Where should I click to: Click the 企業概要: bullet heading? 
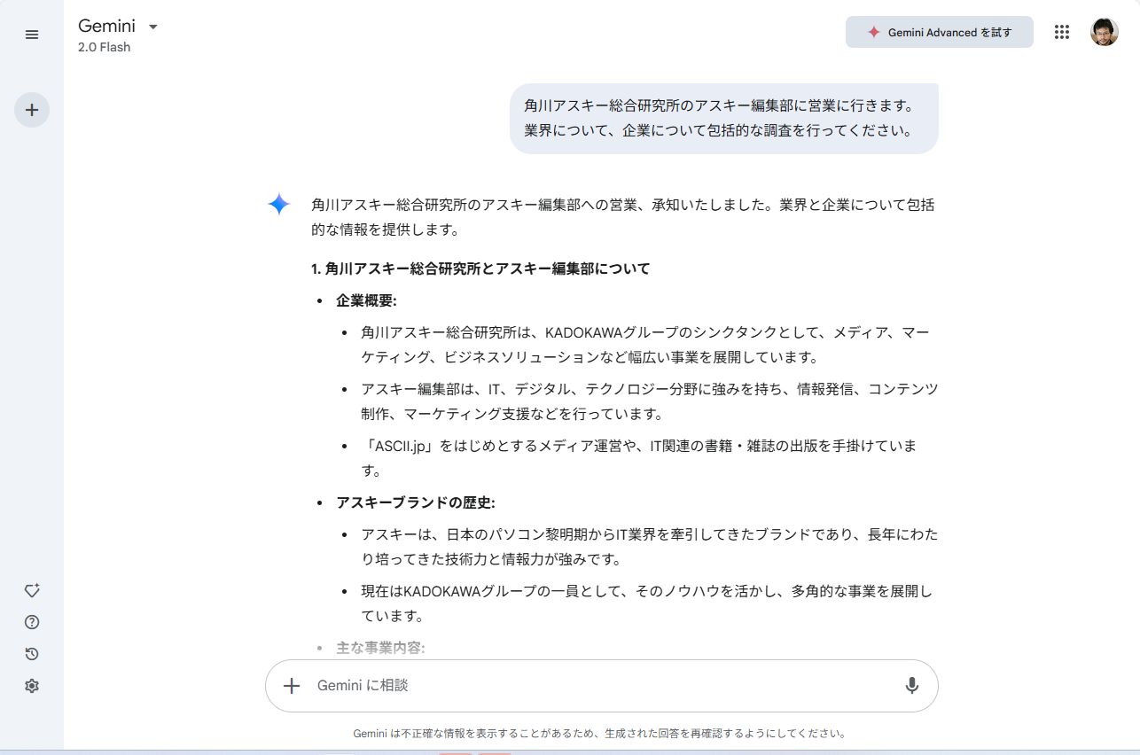[x=366, y=300]
